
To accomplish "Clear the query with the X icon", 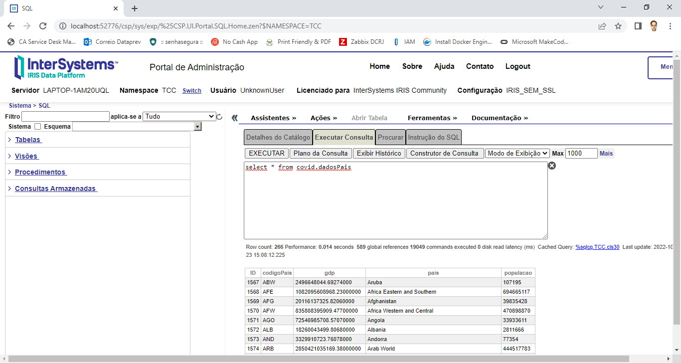I will click(x=552, y=166).
